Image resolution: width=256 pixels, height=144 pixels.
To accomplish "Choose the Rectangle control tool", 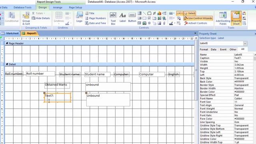I will pyautogui.click(x=144, y=18).
